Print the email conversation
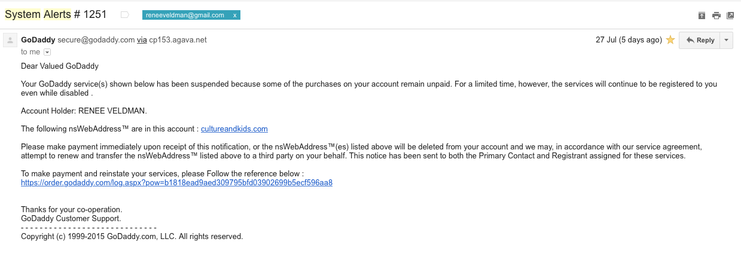 716,16
